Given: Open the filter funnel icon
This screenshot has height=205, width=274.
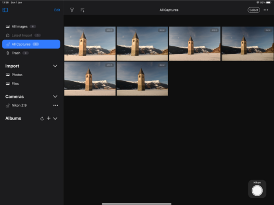Looking at the screenshot, I should coord(72,10).
